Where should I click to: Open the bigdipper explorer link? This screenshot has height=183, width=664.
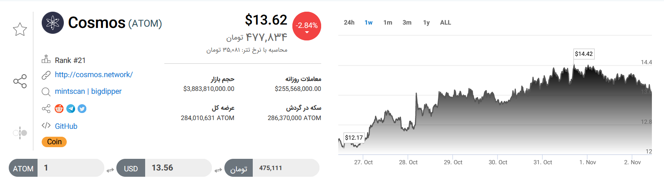pyautogui.click(x=106, y=91)
